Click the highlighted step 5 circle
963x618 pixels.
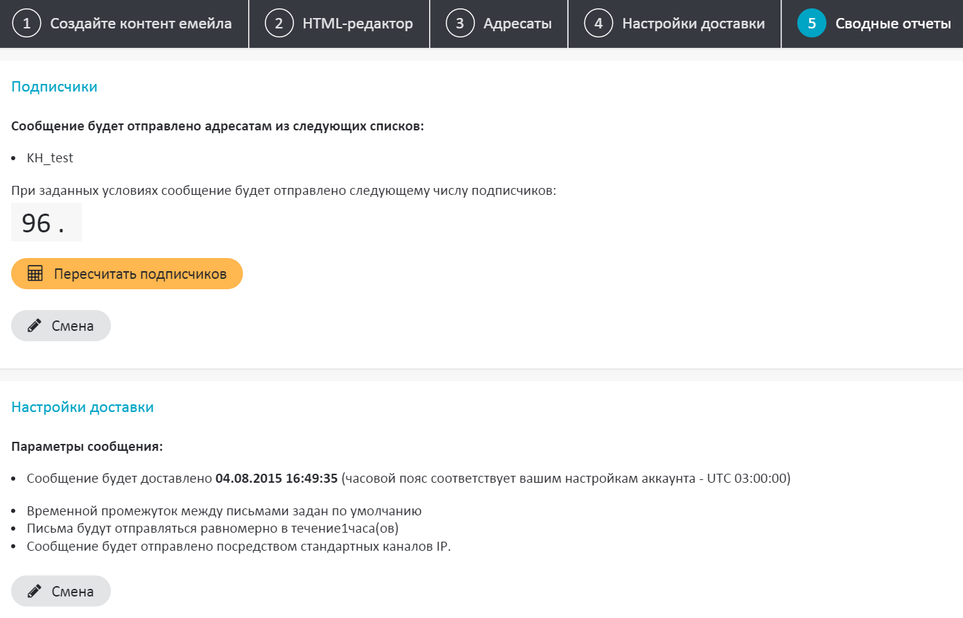tap(811, 24)
